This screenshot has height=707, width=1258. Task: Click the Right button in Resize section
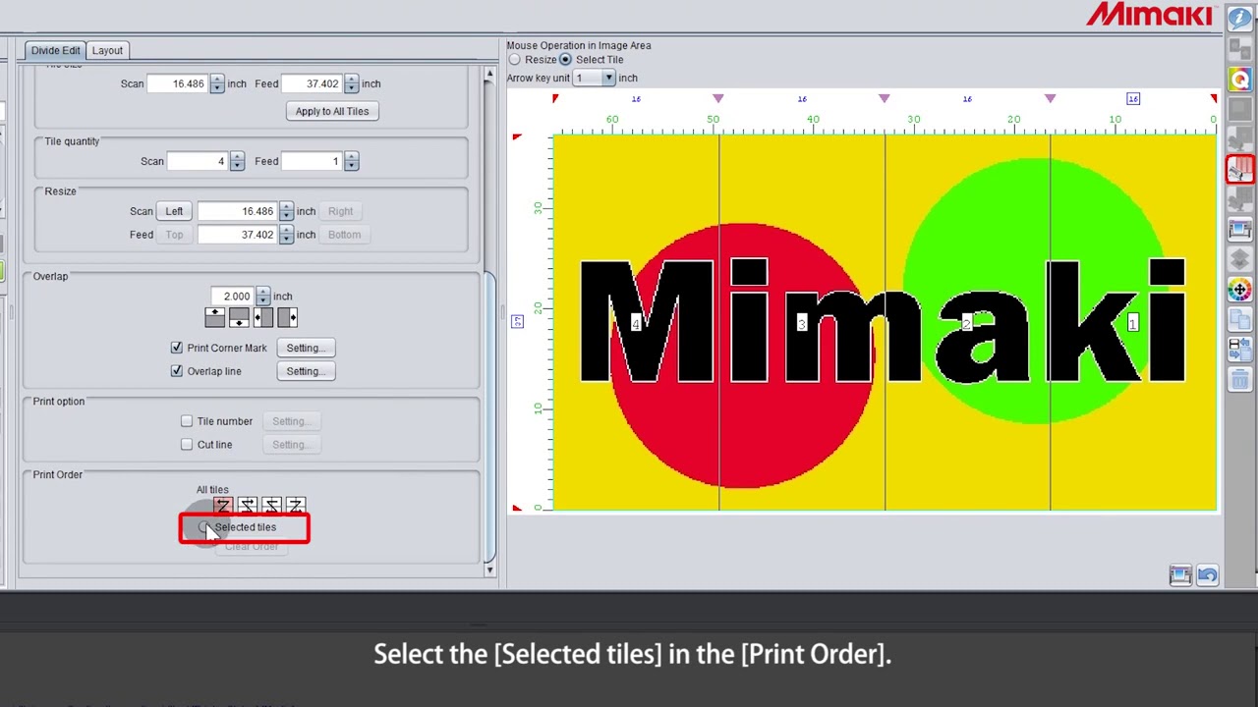coord(340,211)
